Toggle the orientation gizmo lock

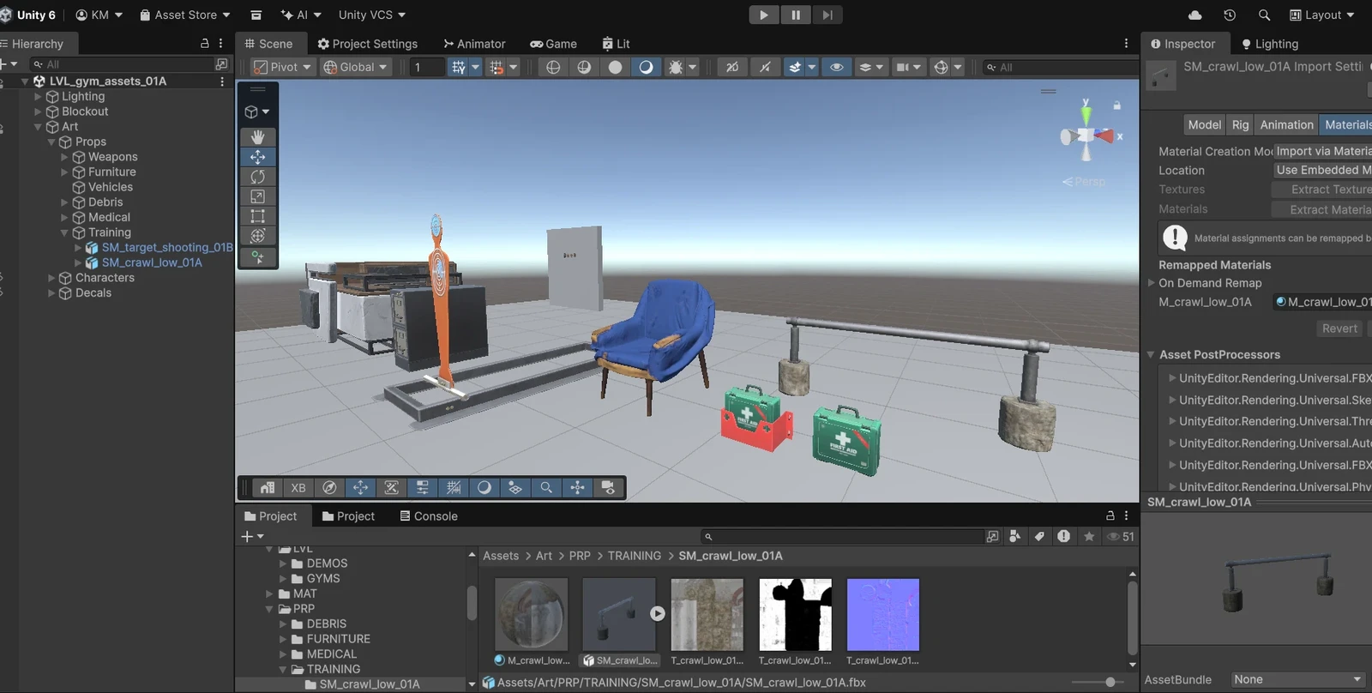[1116, 105]
